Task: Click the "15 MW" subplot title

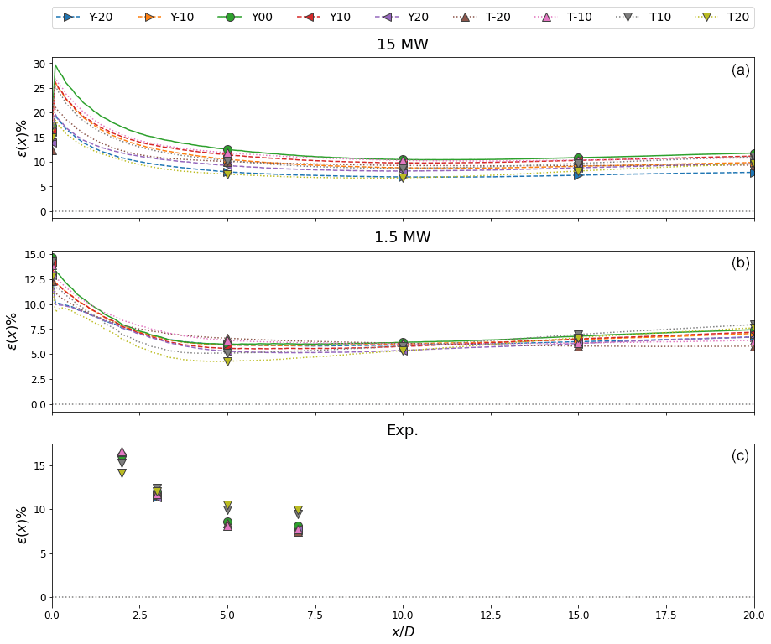Action: (x=403, y=44)
